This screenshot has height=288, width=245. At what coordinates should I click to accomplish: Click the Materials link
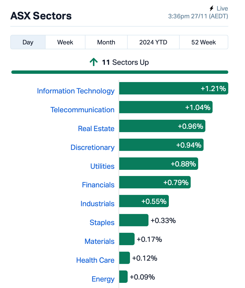pyautogui.click(x=99, y=241)
